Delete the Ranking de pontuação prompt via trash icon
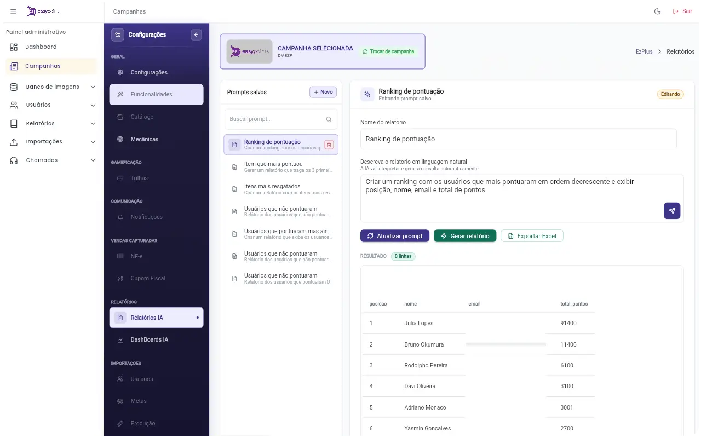The image size is (701, 438). (x=329, y=145)
